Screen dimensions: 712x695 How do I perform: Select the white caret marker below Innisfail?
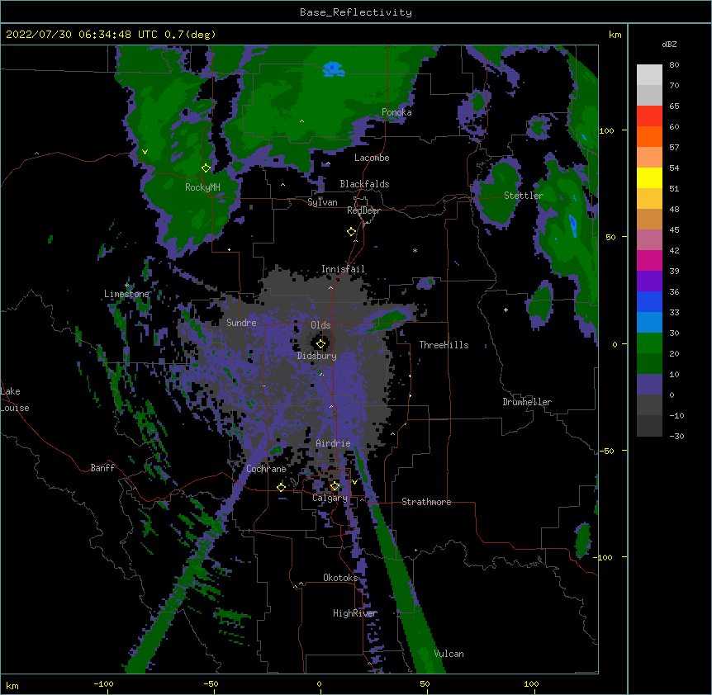click(330, 287)
